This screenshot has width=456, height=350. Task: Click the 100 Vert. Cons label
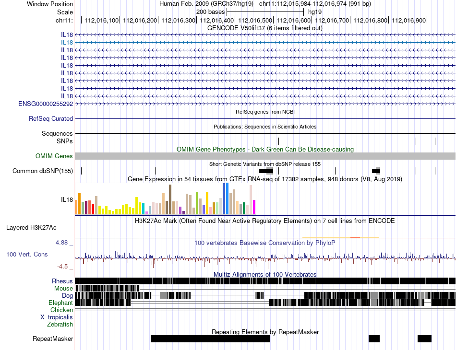coord(27,254)
